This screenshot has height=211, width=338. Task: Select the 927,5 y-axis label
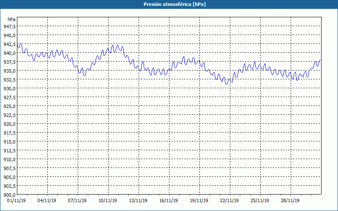tap(9, 97)
